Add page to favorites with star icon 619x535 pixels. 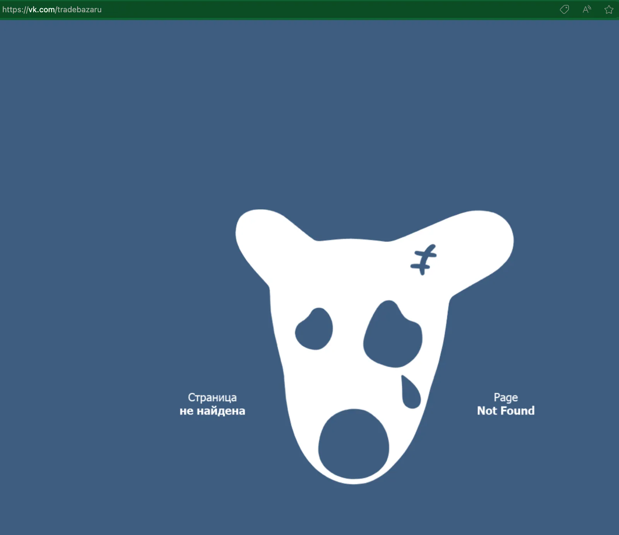(x=609, y=10)
